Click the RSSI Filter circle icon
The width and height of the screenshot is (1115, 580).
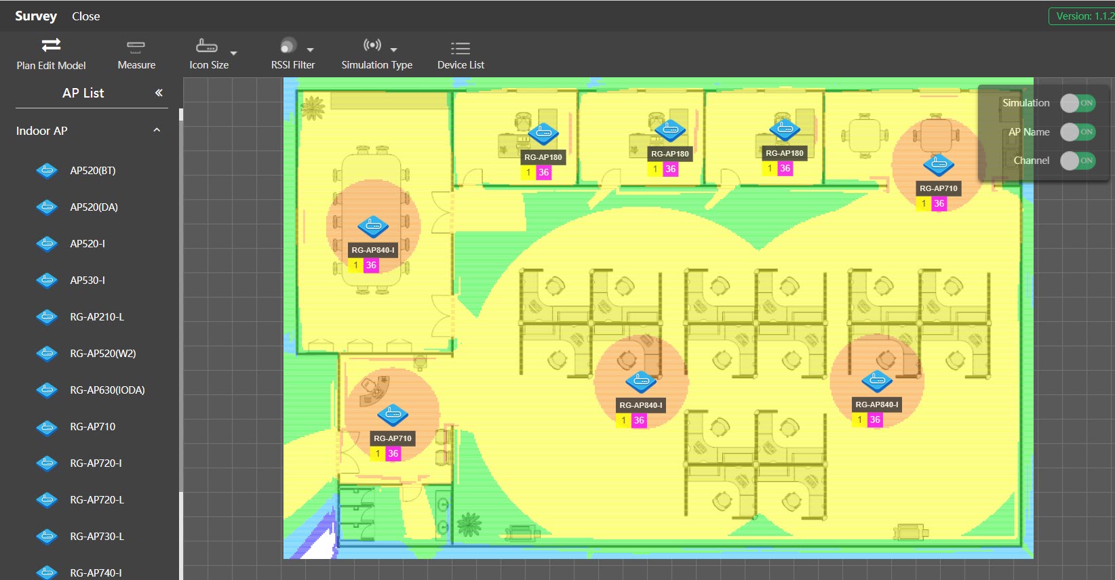288,45
